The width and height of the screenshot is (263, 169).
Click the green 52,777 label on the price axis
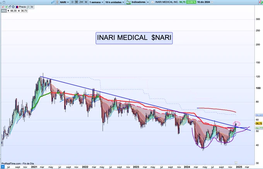pos(259,128)
